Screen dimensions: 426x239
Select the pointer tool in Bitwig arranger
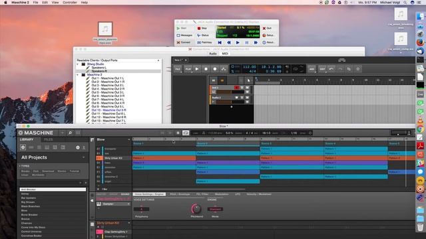[248, 80]
